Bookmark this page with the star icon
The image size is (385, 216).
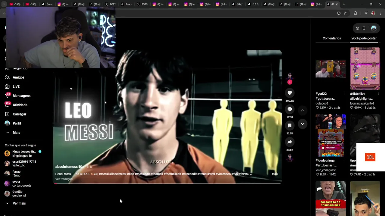coord(345,13)
